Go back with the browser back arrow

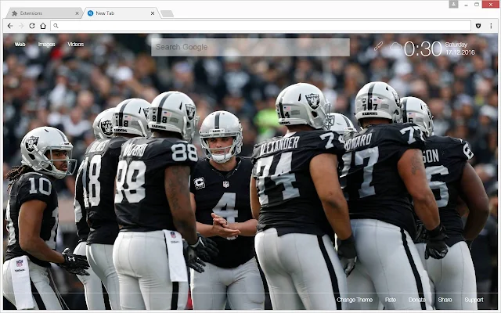point(10,26)
